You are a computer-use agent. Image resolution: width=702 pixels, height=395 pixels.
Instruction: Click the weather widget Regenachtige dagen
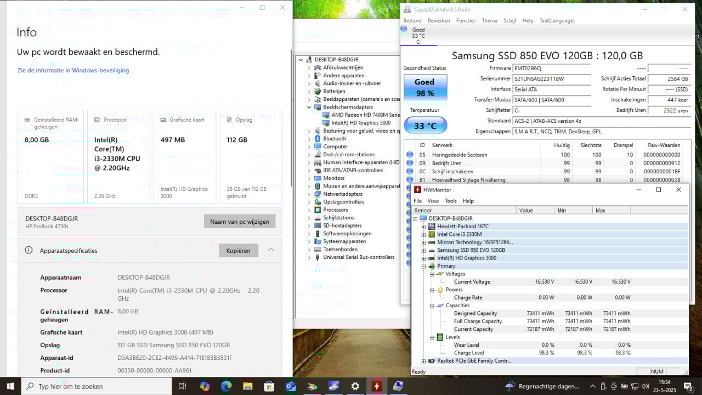coord(542,386)
